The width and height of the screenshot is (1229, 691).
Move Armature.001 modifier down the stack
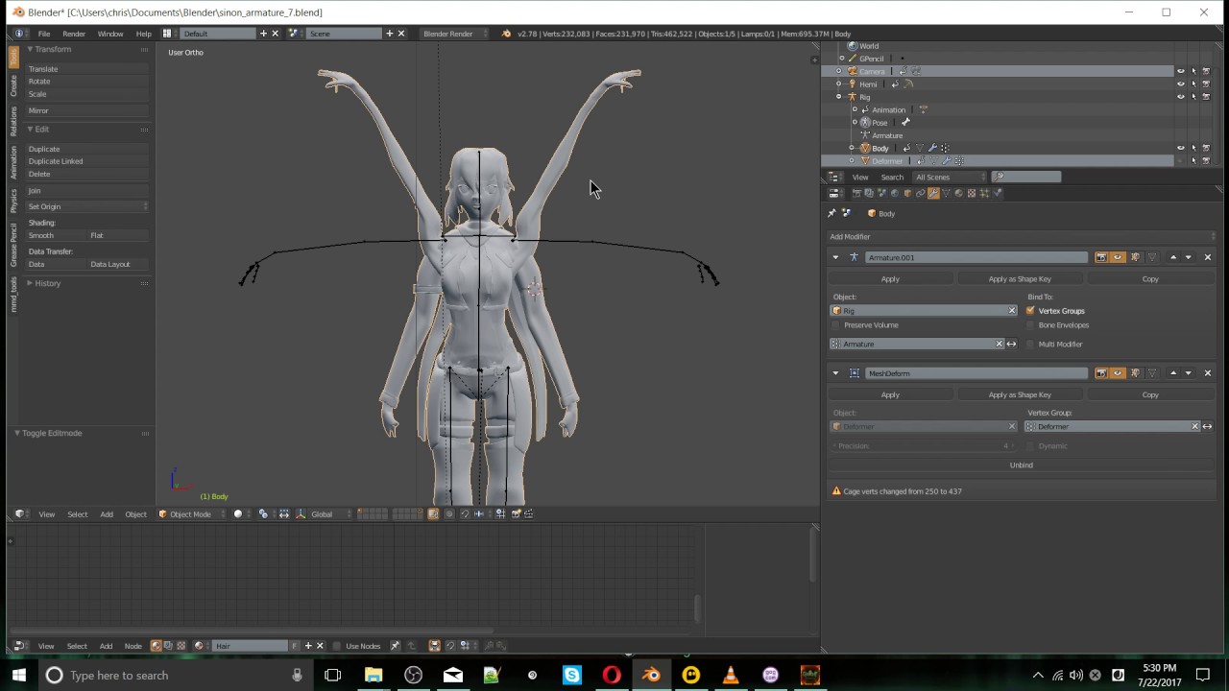point(1189,257)
